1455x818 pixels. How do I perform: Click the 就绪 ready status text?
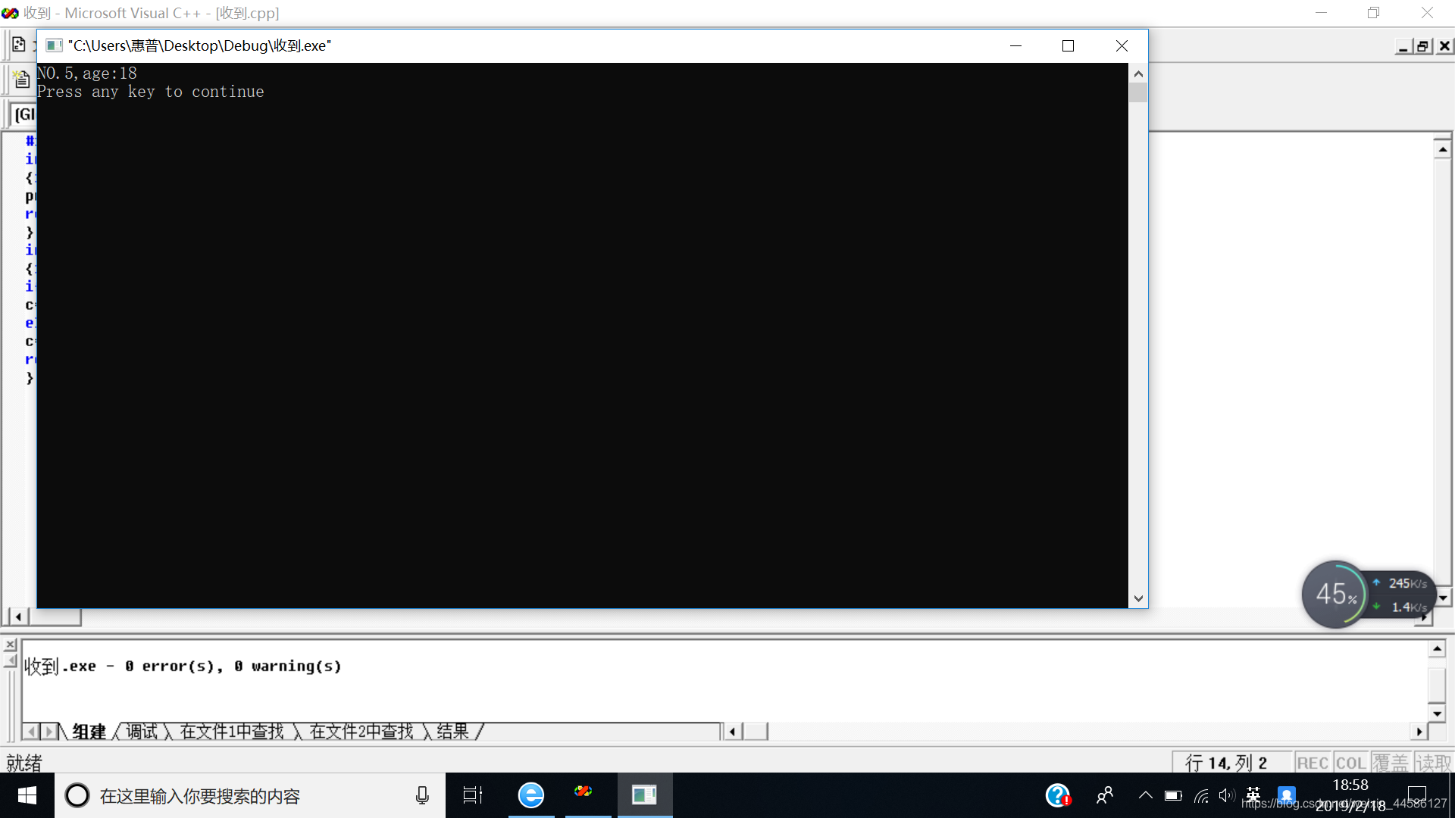click(24, 763)
